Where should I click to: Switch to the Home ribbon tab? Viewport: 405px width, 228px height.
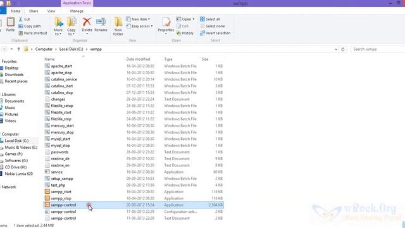pyautogui.click(x=15, y=11)
